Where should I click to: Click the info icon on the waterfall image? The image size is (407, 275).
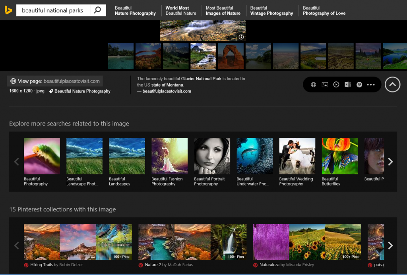coord(241,36)
